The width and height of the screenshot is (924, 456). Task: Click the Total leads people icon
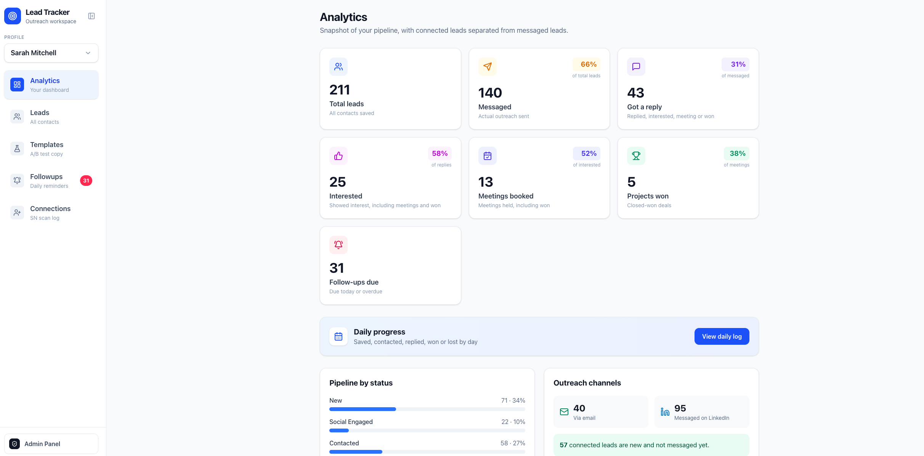pos(338,67)
